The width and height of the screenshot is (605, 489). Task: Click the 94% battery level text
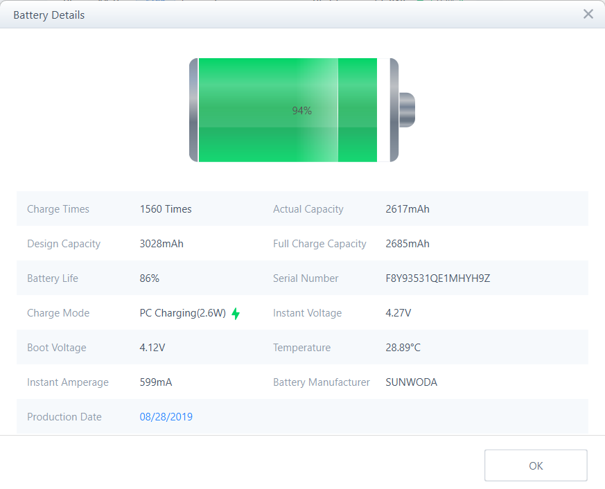click(301, 111)
